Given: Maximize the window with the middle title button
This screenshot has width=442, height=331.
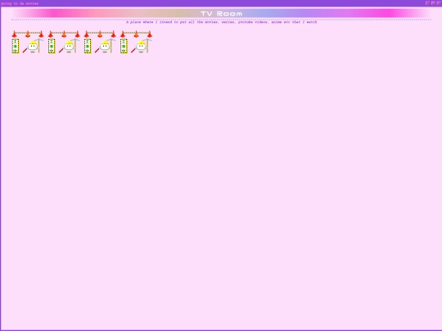Looking at the screenshot, I should tap(433, 3).
